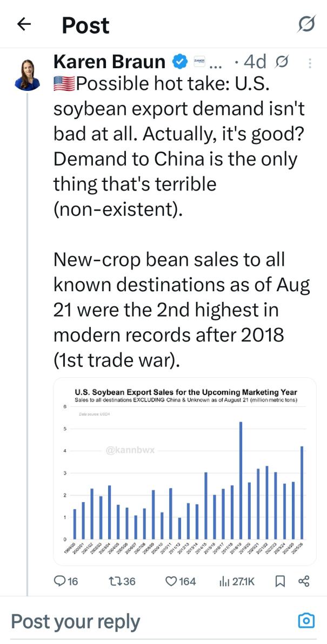This screenshot has width=327, height=644.
Task: Open the three-dot post options menu
Action: click(x=310, y=63)
